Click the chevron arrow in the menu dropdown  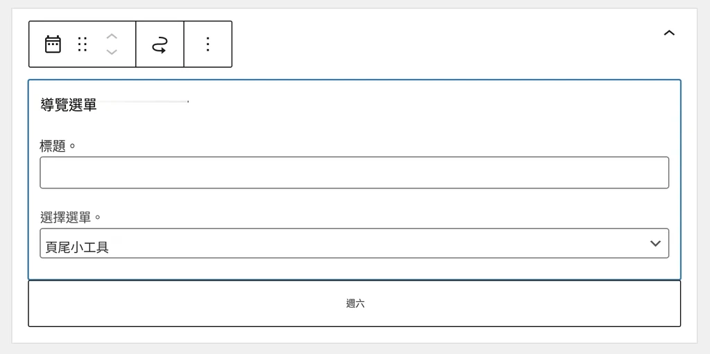tap(655, 243)
